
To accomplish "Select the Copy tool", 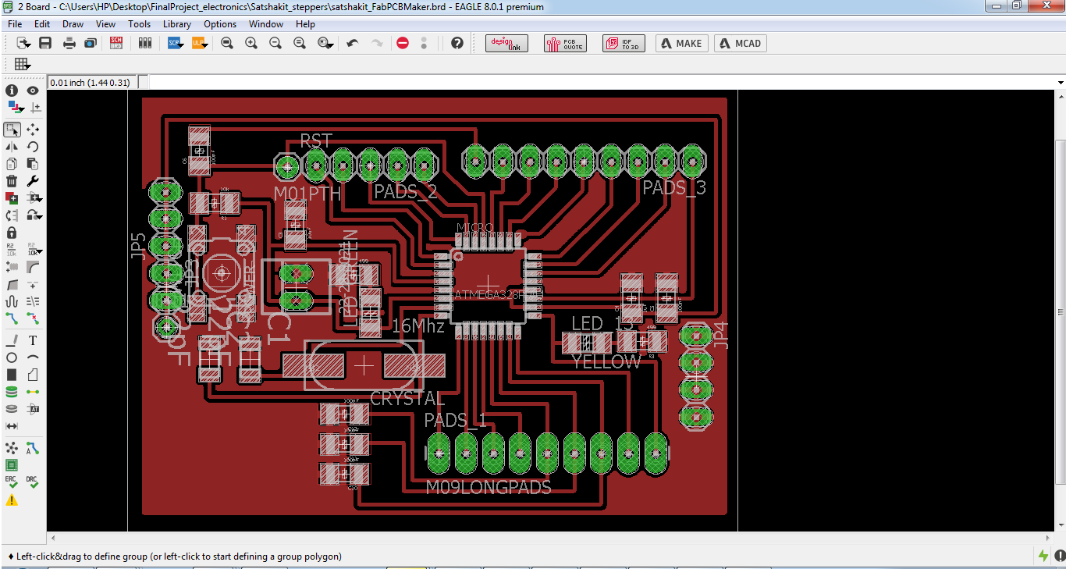I will coord(12,164).
